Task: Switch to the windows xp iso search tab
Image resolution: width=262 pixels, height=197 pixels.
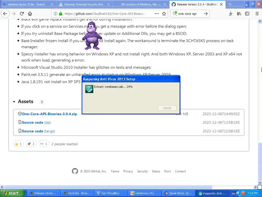Action: click(x=26, y=4)
